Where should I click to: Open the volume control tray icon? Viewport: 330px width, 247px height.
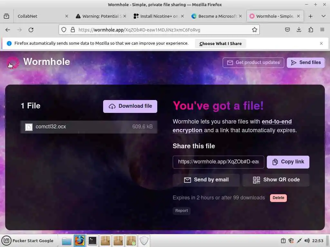pos(307,241)
